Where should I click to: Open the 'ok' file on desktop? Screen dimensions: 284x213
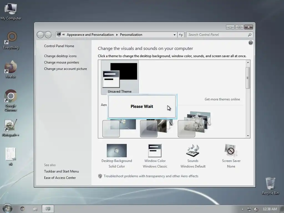pos(11,157)
